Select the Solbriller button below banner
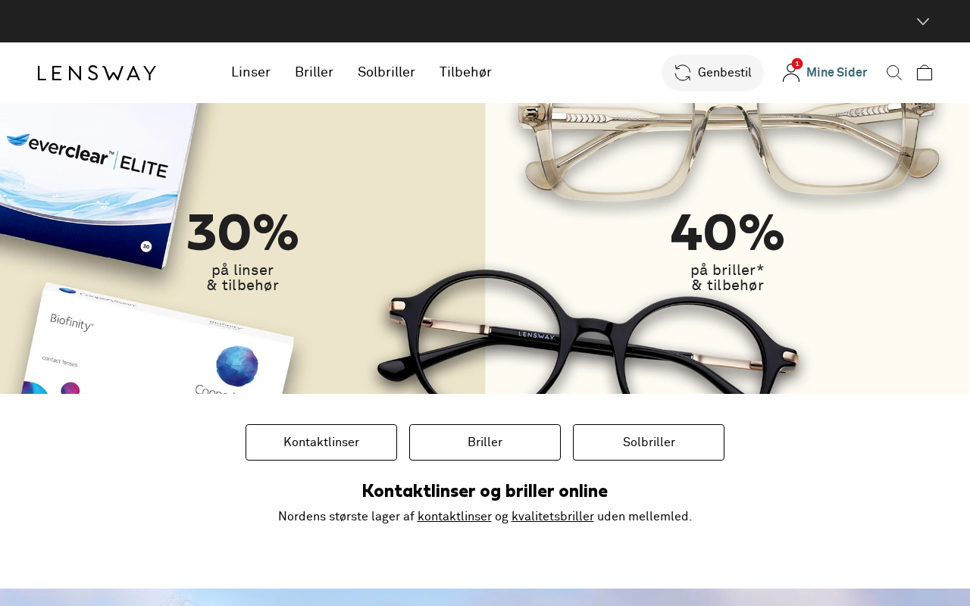The width and height of the screenshot is (970, 606). tap(649, 442)
